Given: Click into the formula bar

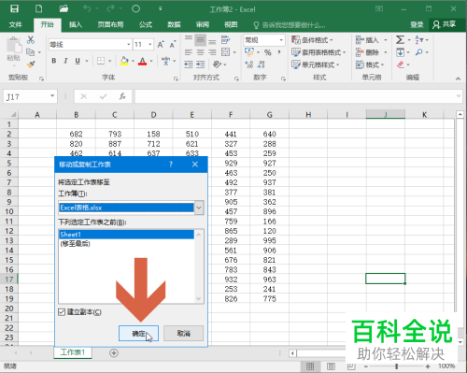Looking at the screenshot, I should [295, 96].
